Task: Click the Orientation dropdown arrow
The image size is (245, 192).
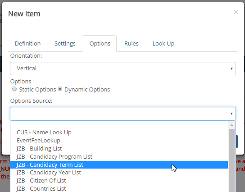Action: (x=231, y=69)
